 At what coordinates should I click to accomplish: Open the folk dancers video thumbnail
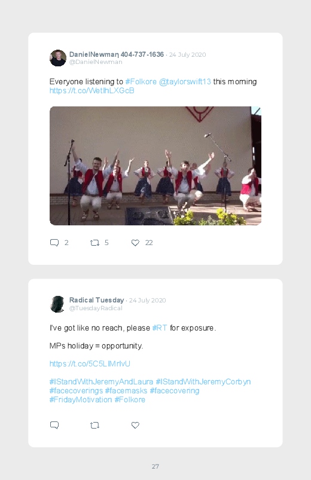pos(155,166)
